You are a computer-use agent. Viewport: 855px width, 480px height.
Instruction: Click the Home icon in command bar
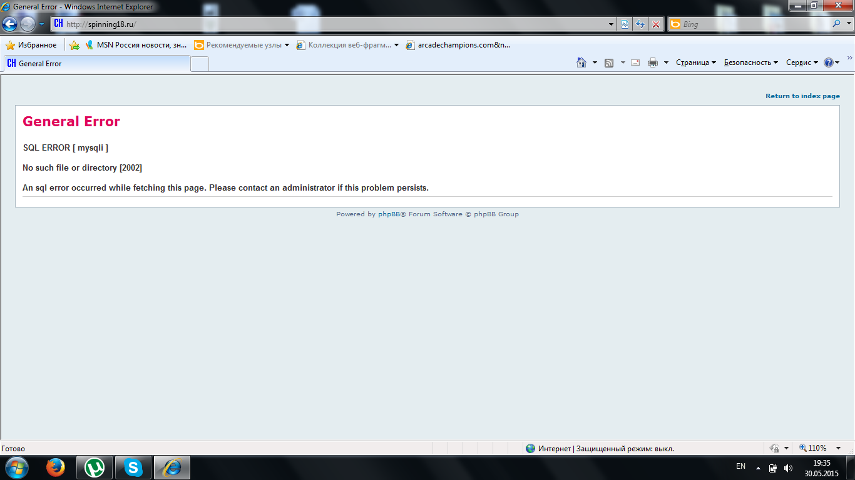581,62
